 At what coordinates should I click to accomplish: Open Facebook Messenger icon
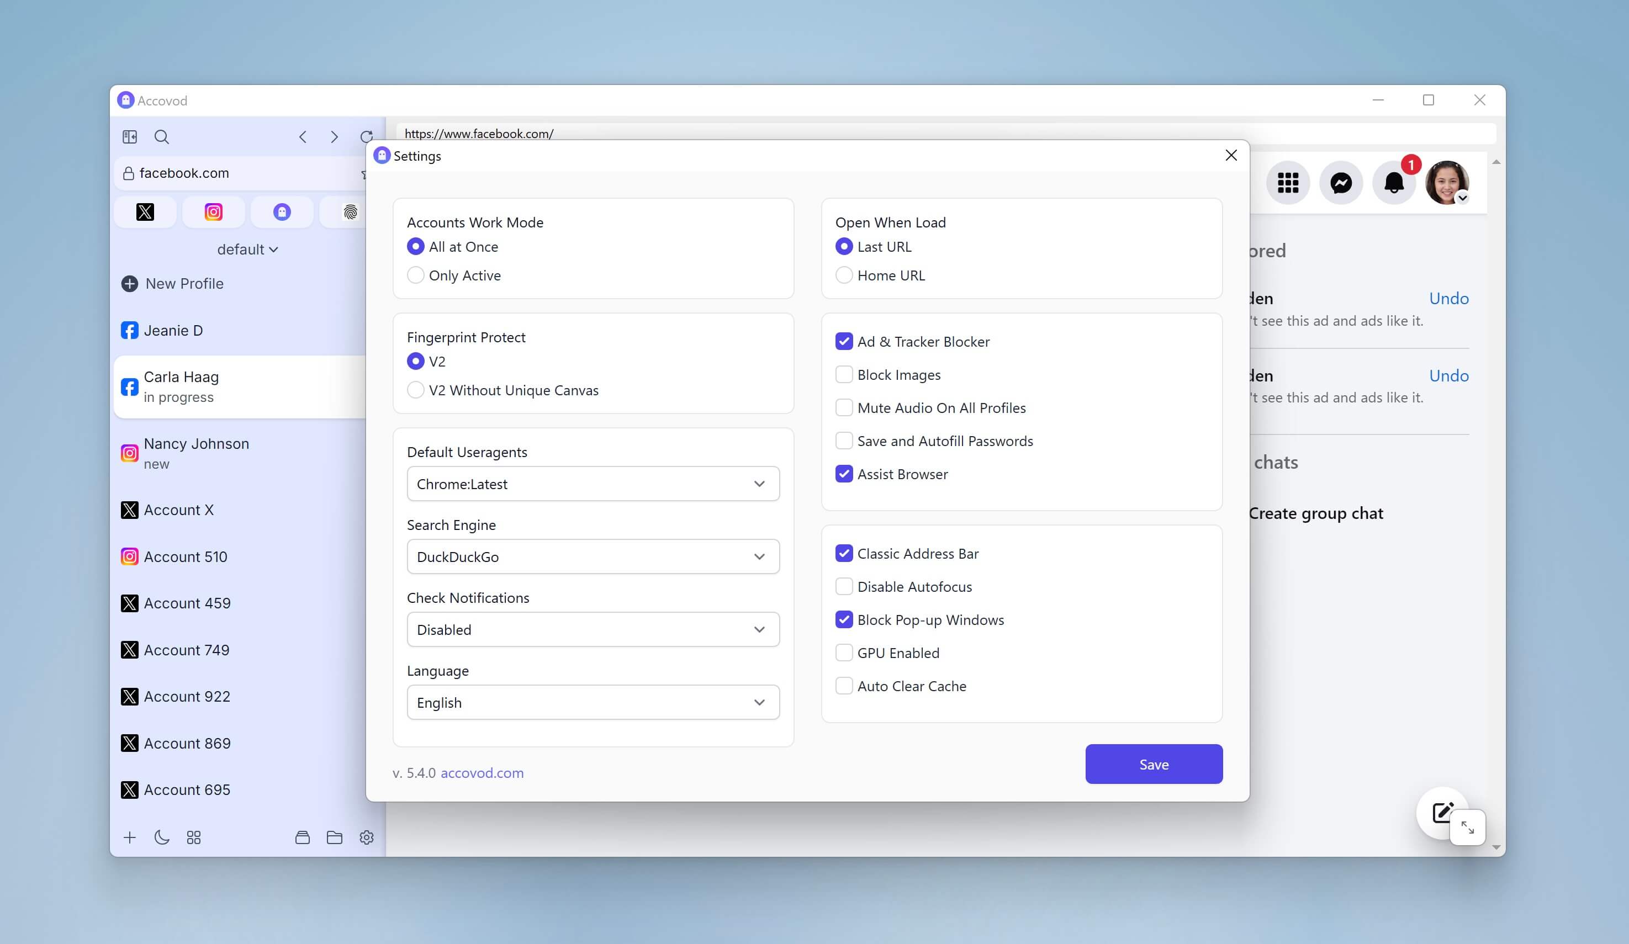point(1341,183)
